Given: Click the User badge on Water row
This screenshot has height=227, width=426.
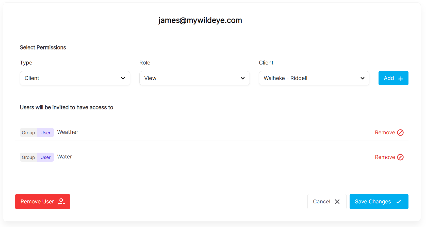Looking at the screenshot, I should [x=45, y=157].
